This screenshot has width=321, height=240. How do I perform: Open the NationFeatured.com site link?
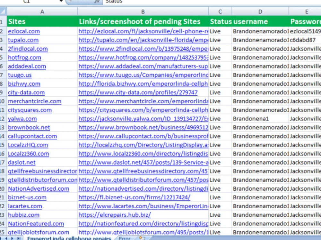point(36,224)
